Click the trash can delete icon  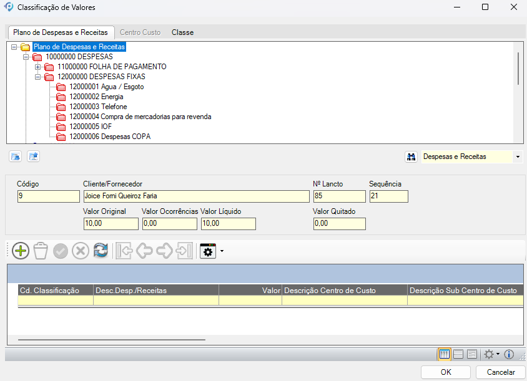click(41, 251)
